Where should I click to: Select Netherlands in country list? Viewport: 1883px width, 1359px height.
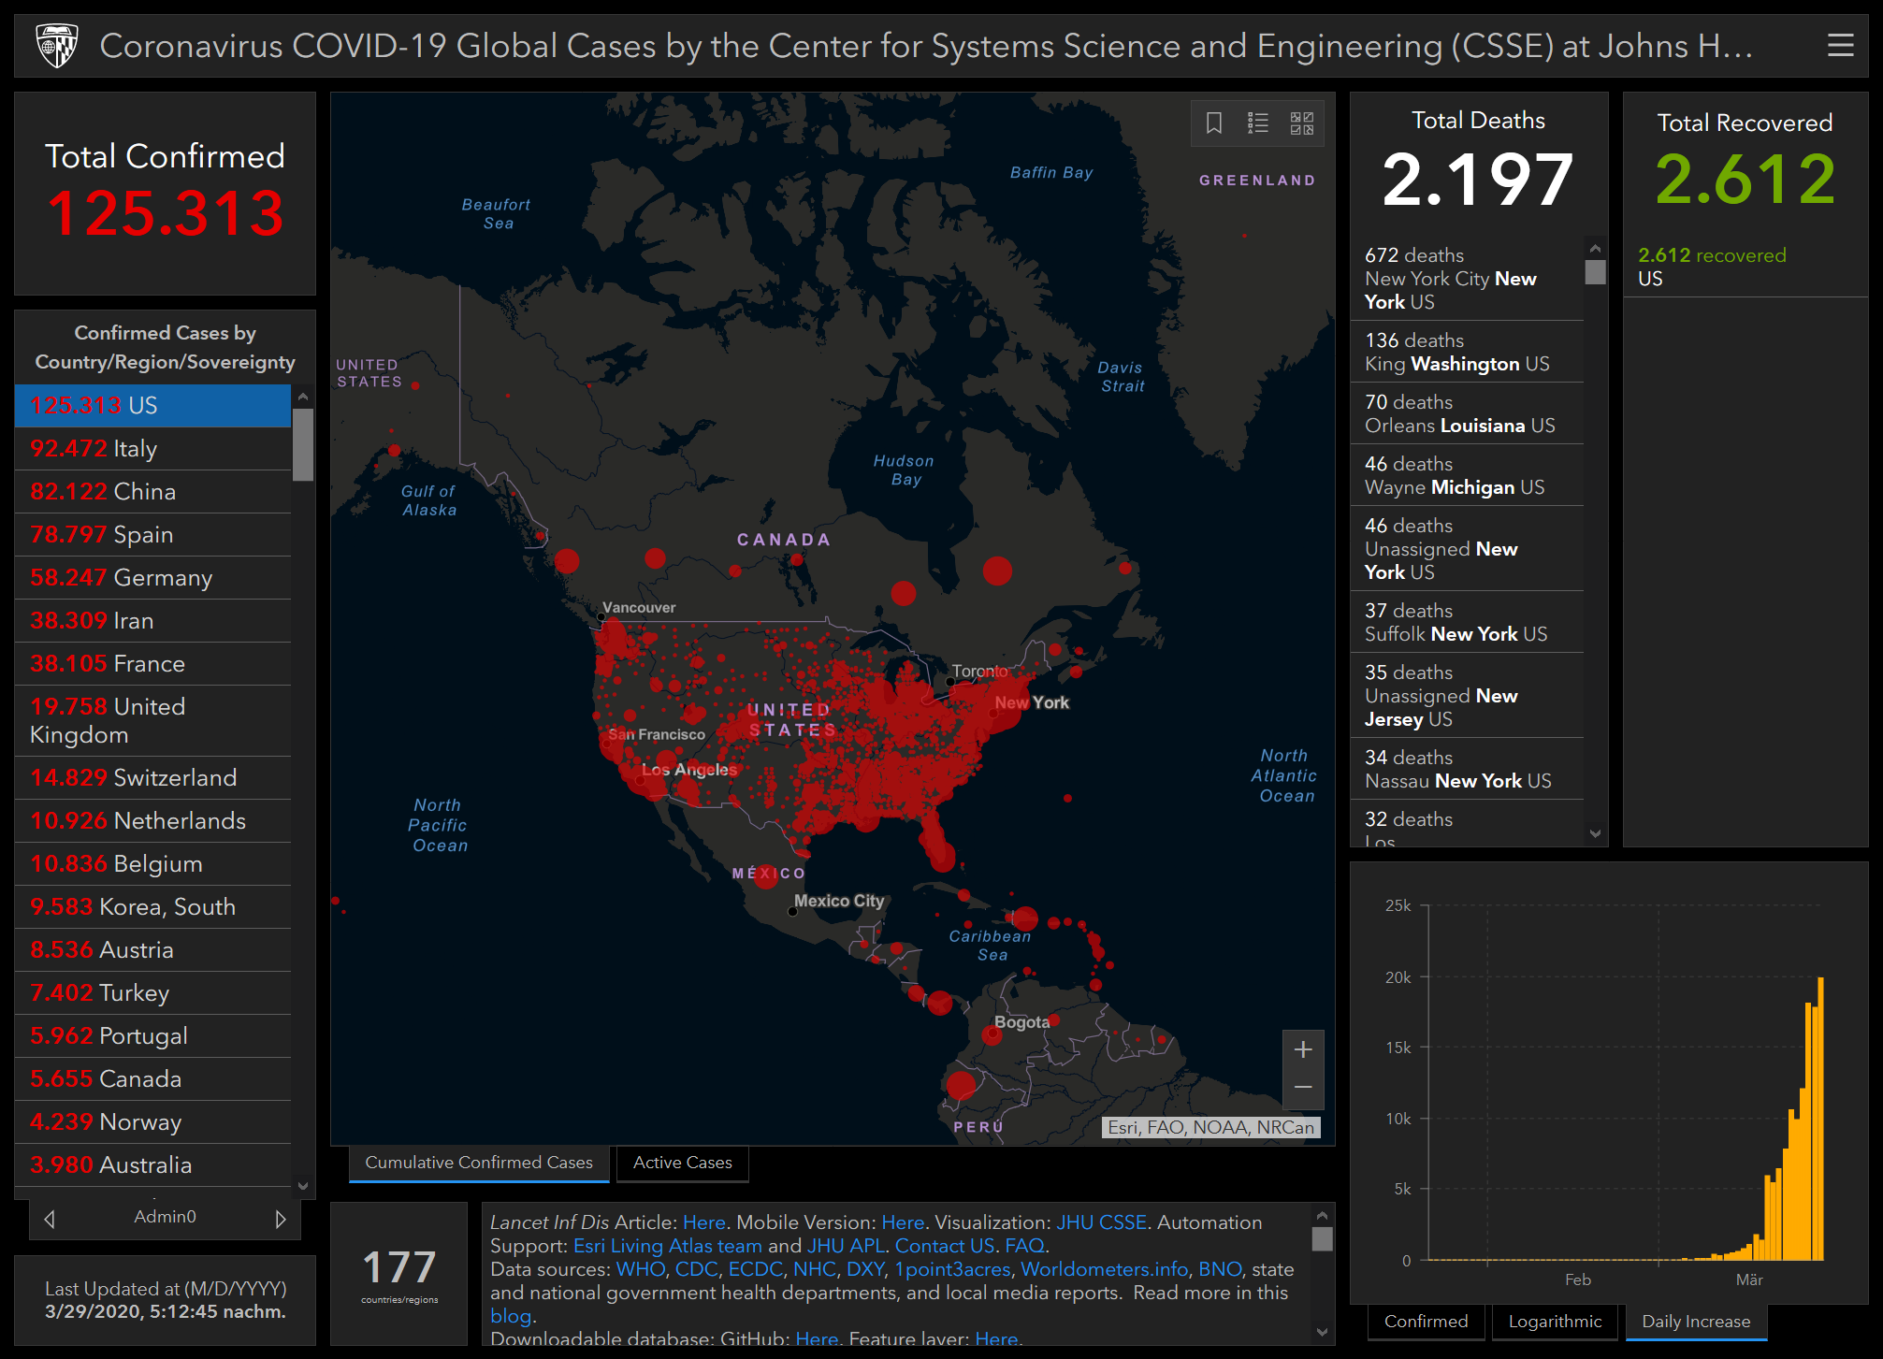click(152, 821)
